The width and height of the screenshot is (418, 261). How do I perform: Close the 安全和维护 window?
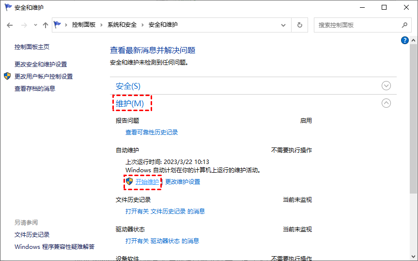406,7
